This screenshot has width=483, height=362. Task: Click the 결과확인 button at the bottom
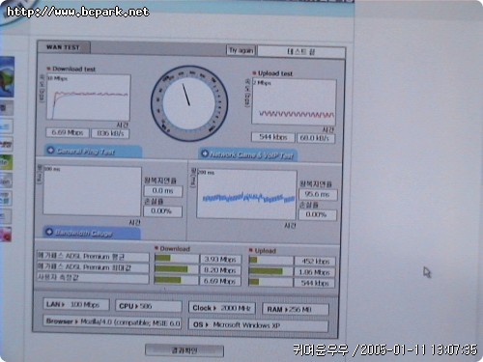coord(185,350)
